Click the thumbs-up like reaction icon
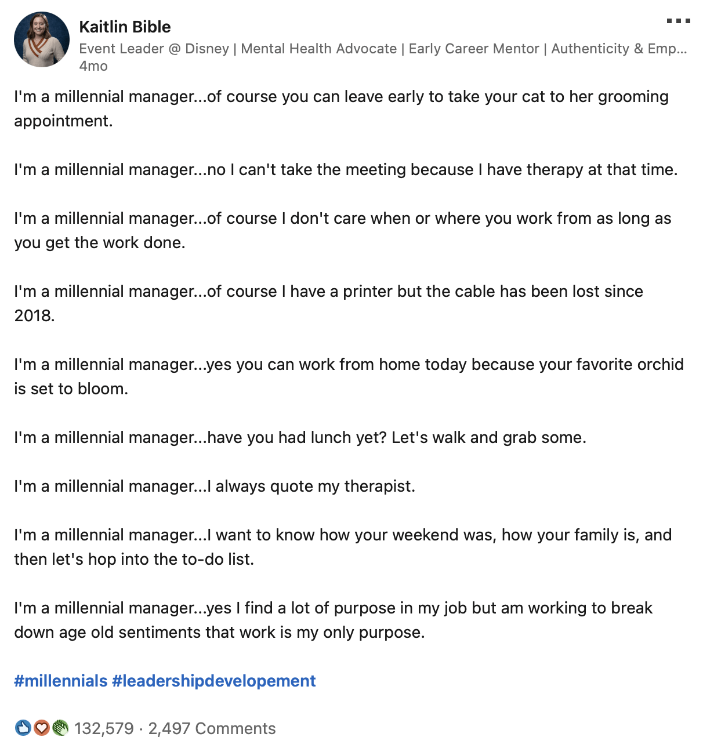 coord(23,728)
